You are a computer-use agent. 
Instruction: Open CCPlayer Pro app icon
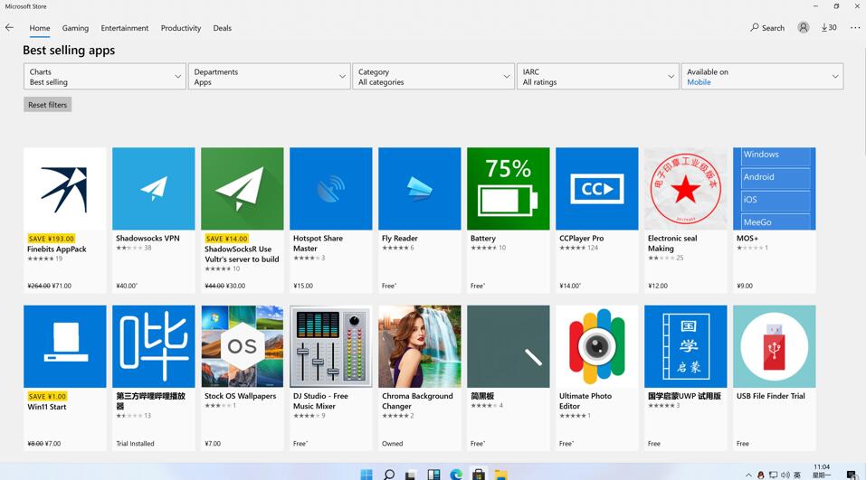coord(597,189)
